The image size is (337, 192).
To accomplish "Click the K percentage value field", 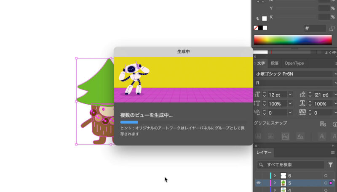I will tap(324, 17).
